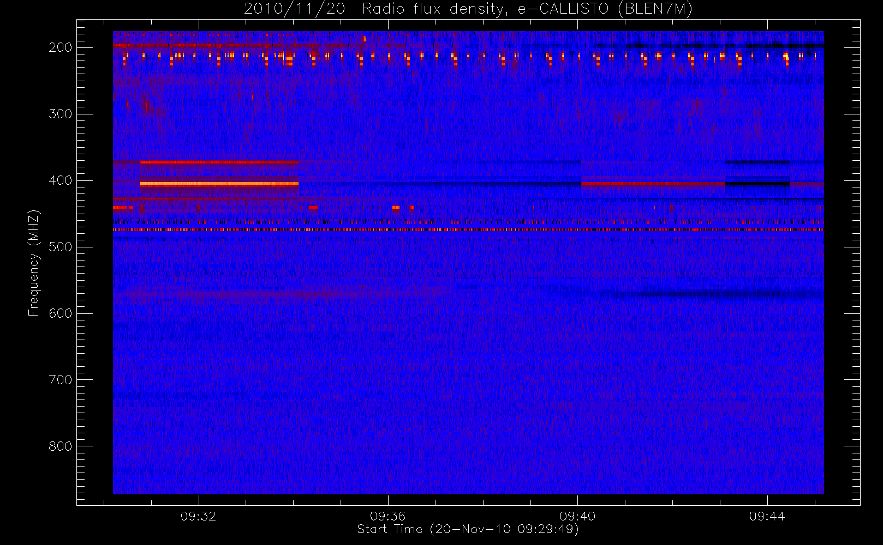Click the dark band near 570 MHz
The width and height of the screenshot is (883, 545).
coord(712,295)
